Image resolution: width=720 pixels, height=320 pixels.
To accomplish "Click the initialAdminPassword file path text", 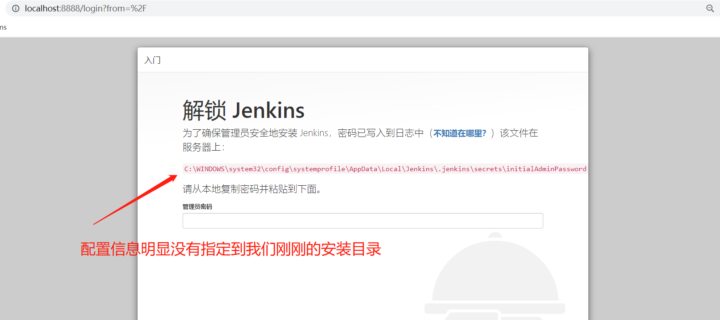I will pos(385,169).
